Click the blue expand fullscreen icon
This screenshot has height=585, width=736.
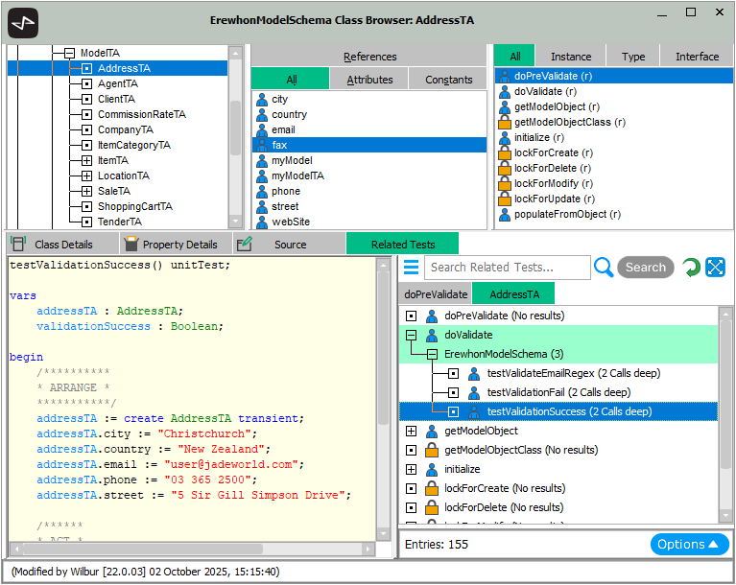(x=715, y=268)
